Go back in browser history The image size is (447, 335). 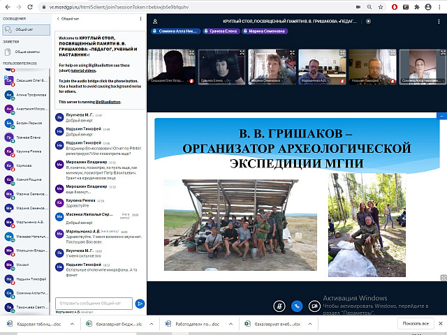click(8, 7)
